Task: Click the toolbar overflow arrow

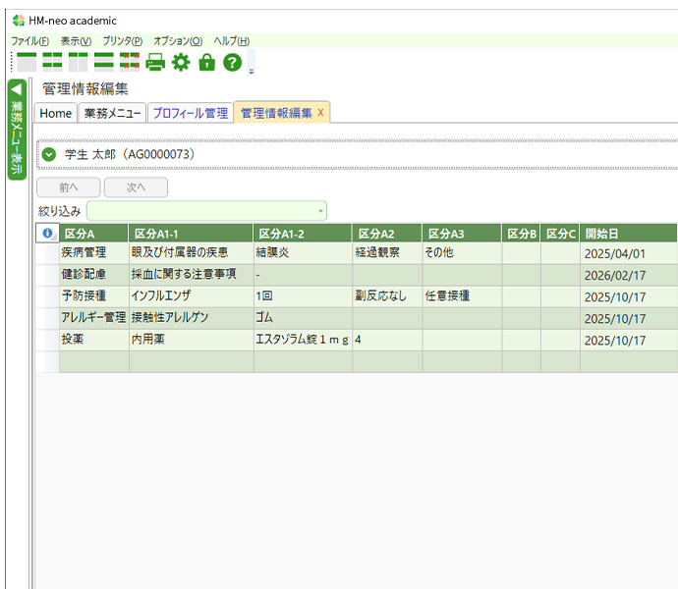Action: click(252, 72)
